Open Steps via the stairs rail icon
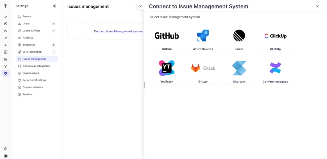The width and height of the screenshot is (327, 159). pyautogui.click(x=6, y=38)
